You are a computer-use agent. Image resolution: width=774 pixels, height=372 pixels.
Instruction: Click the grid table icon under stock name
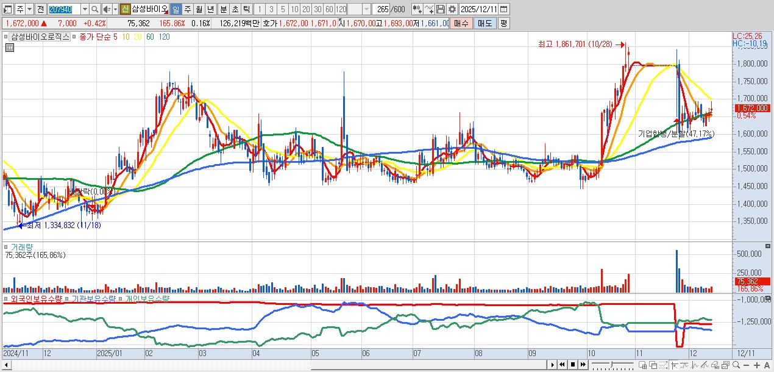click(9, 48)
